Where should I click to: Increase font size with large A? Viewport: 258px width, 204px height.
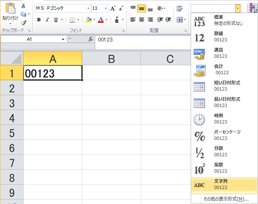pyautogui.click(x=113, y=8)
